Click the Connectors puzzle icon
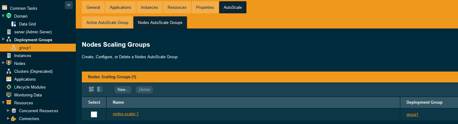 pos(14,119)
